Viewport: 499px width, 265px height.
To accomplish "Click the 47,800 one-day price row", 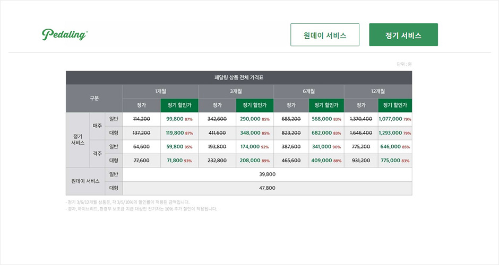I will tap(267, 188).
